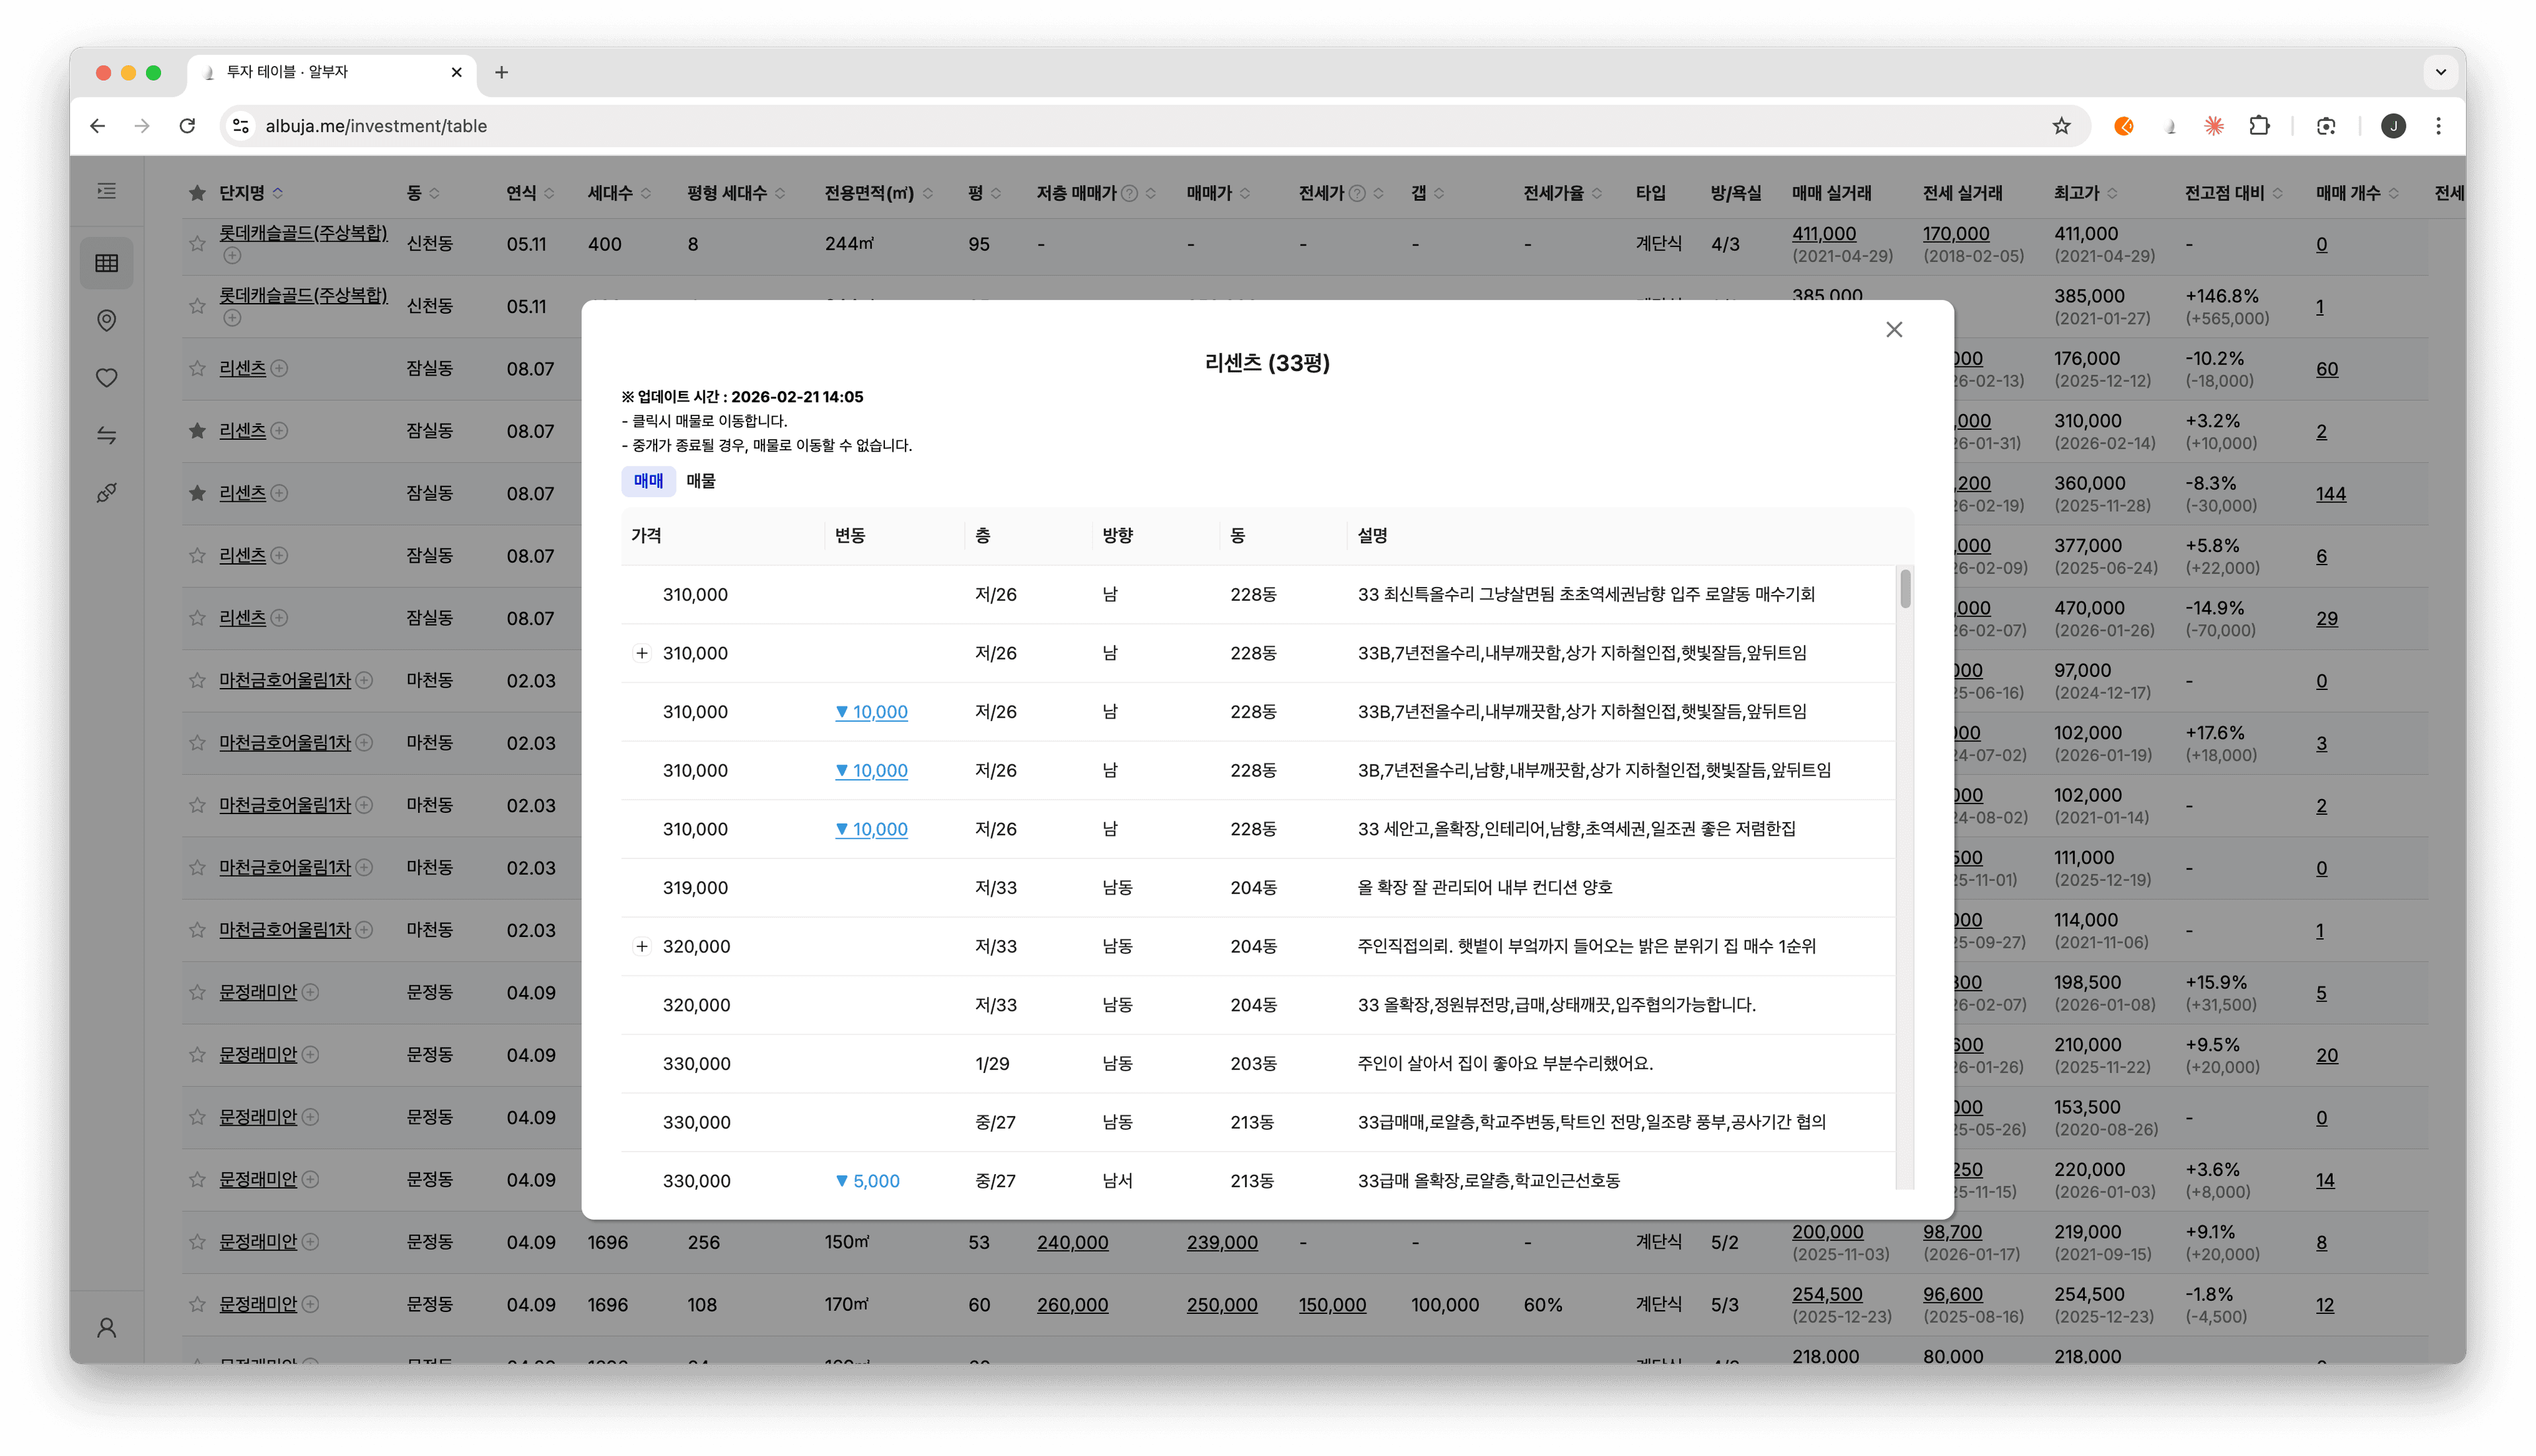Open the table view sidebar icon
Screen dimensions: 2536x1456
pyautogui.click(x=106, y=263)
